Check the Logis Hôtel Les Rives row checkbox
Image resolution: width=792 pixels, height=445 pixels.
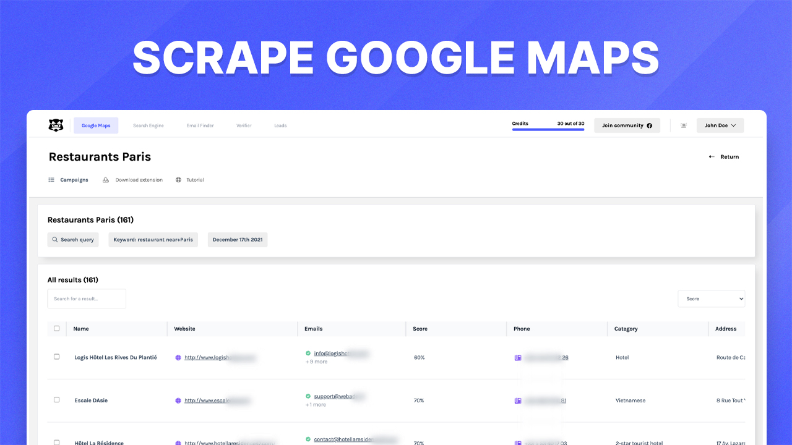point(56,357)
